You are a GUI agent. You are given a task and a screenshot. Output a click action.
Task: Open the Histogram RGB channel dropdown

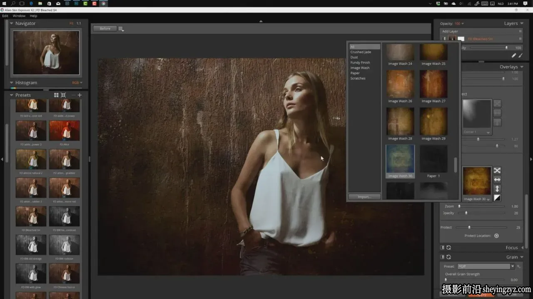[x=77, y=83]
